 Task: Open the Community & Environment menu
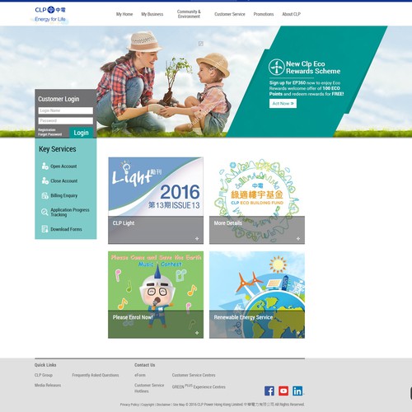[x=189, y=14]
